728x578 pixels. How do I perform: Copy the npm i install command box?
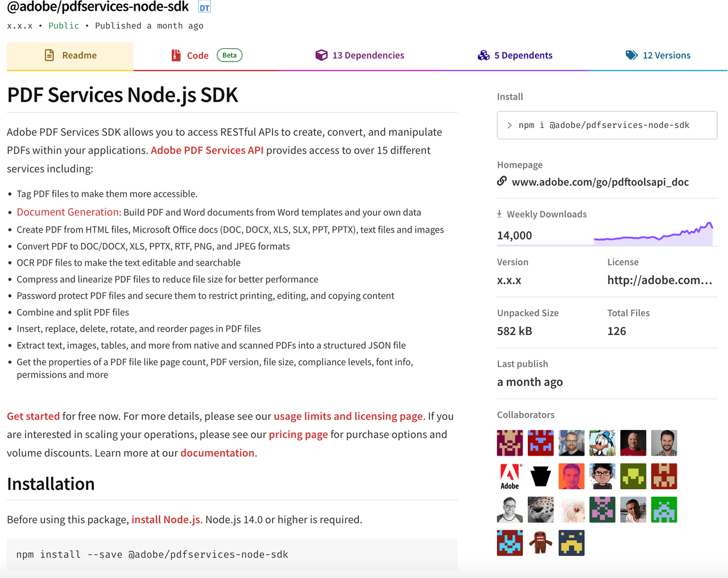pyautogui.click(x=607, y=125)
